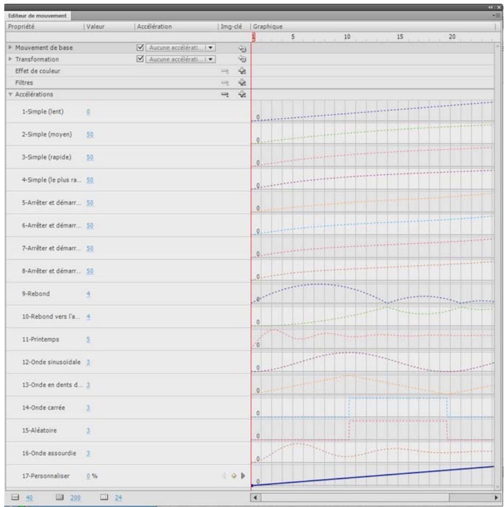
Task: Add a color effect with plus icon
Action: point(242,71)
